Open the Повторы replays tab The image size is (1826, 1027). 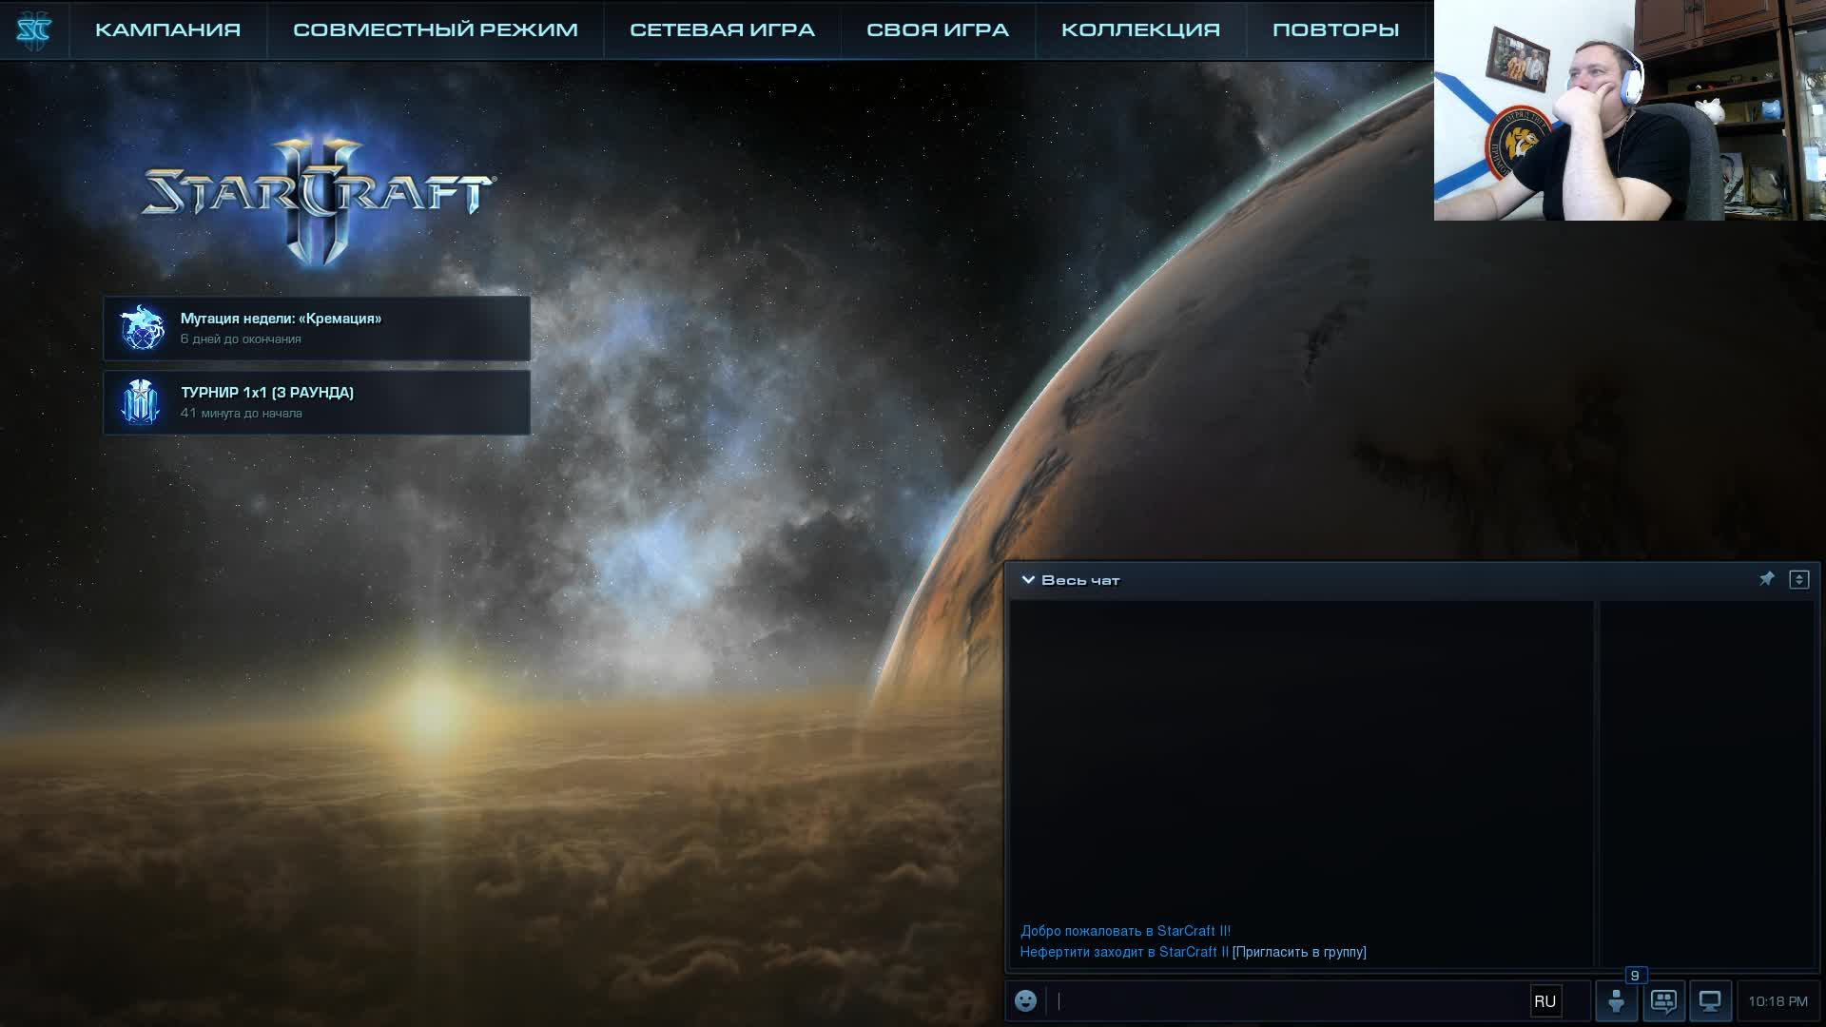(x=1335, y=29)
